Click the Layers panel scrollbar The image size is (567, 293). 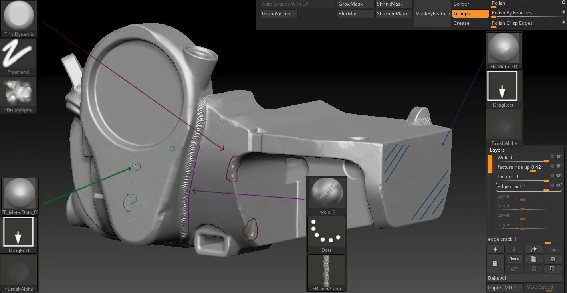490,194
